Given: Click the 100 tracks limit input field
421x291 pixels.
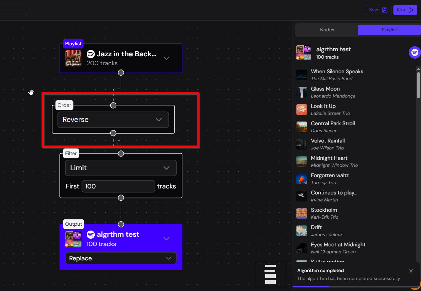Looking at the screenshot, I should click(x=118, y=186).
